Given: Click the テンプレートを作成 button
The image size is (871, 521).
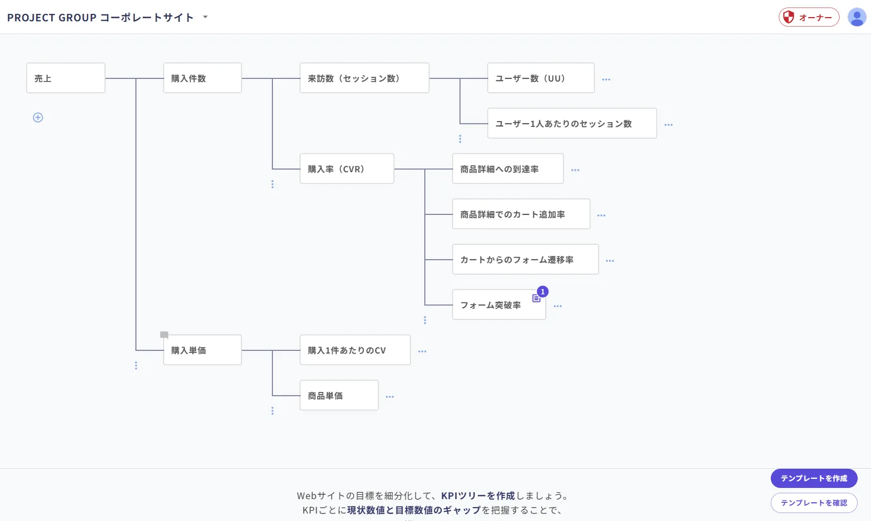Looking at the screenshot, I should coord(814,478).
